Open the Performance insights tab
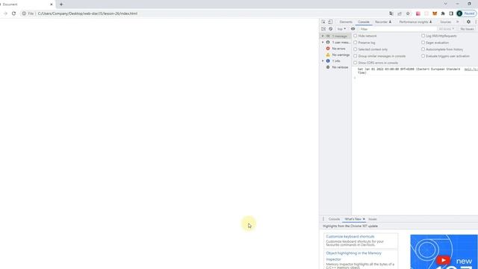 pos(415,22)
